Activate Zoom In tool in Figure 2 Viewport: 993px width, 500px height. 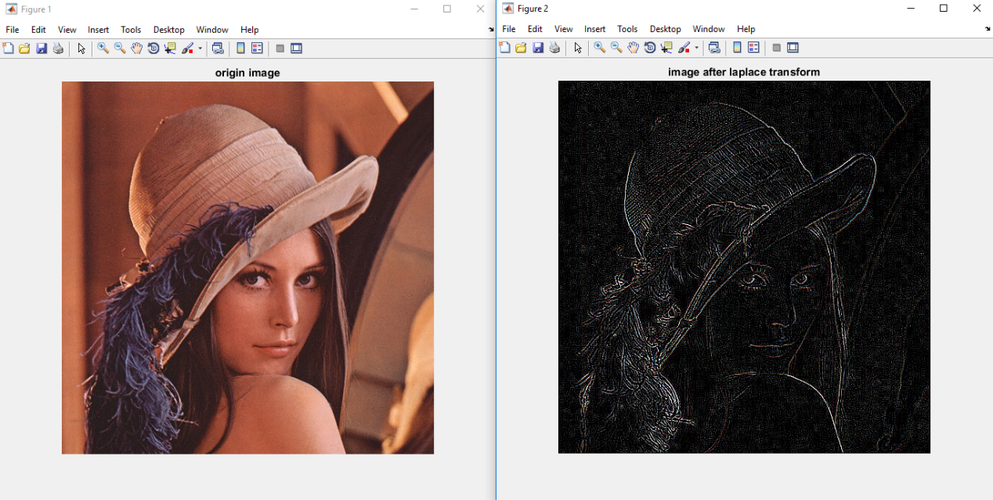point(599,48)
